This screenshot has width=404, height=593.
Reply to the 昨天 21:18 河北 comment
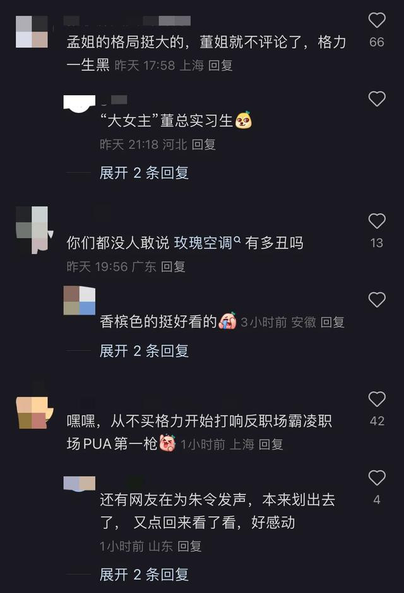204,144
